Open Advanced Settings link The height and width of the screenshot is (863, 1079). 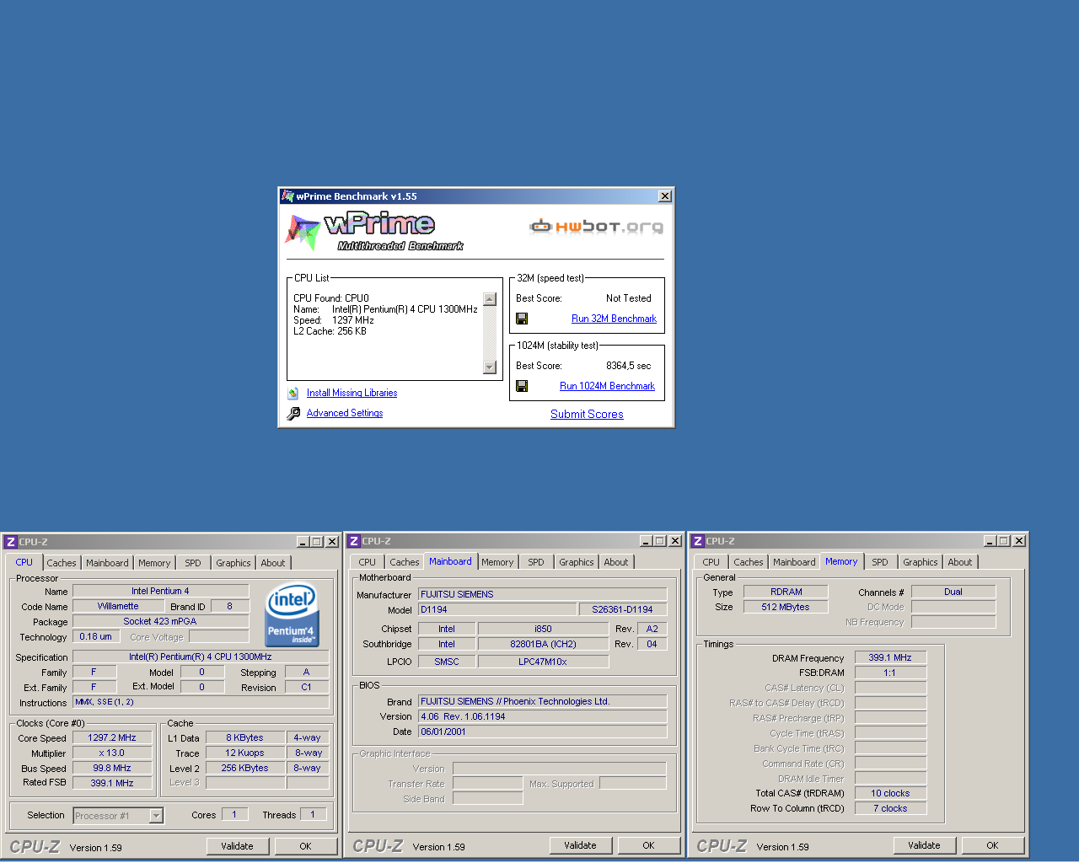[345, 413]
